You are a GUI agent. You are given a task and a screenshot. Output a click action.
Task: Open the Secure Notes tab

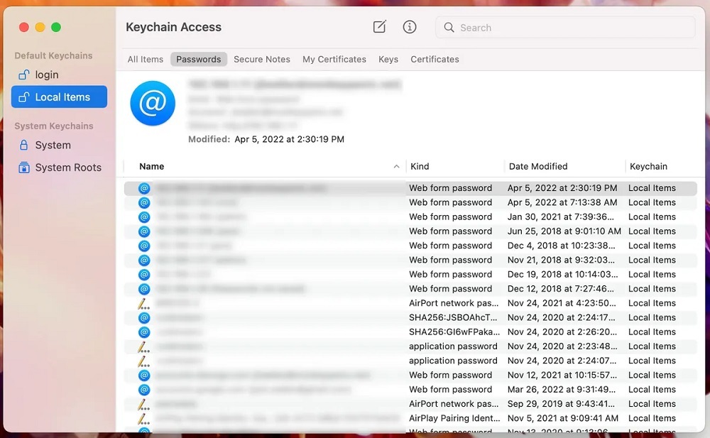tap(262, 60)
